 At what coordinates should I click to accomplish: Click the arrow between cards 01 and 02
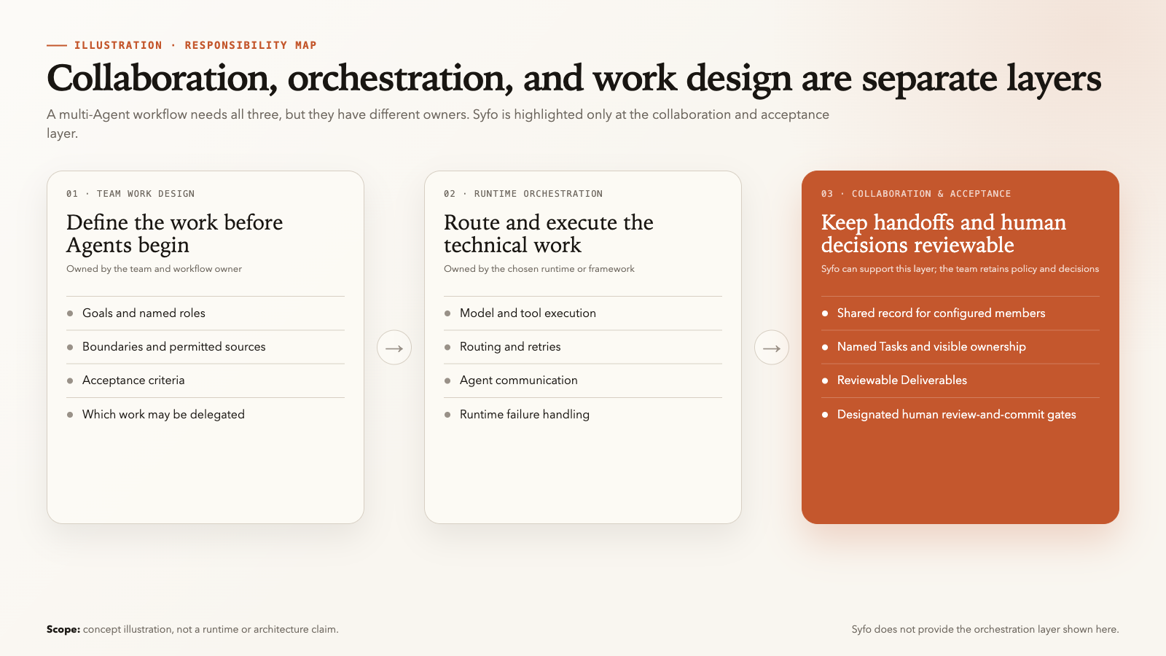pyautogui.click(x=394, y=348)
